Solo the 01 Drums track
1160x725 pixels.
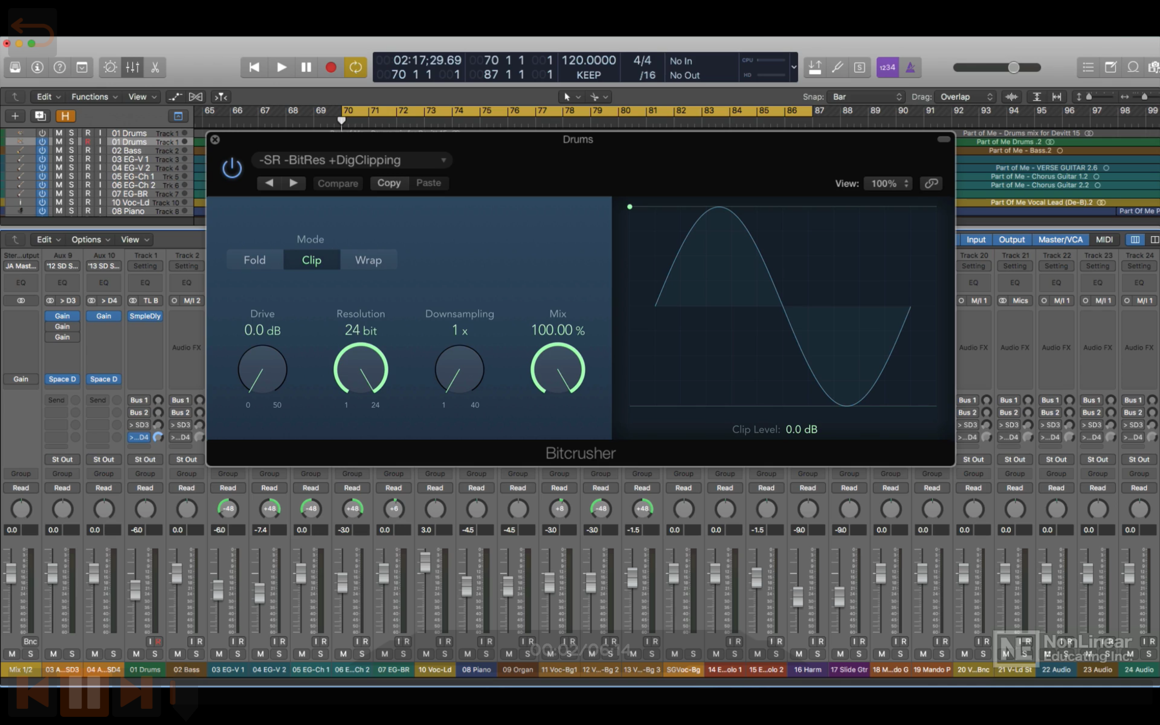click(x=71, y=133)
